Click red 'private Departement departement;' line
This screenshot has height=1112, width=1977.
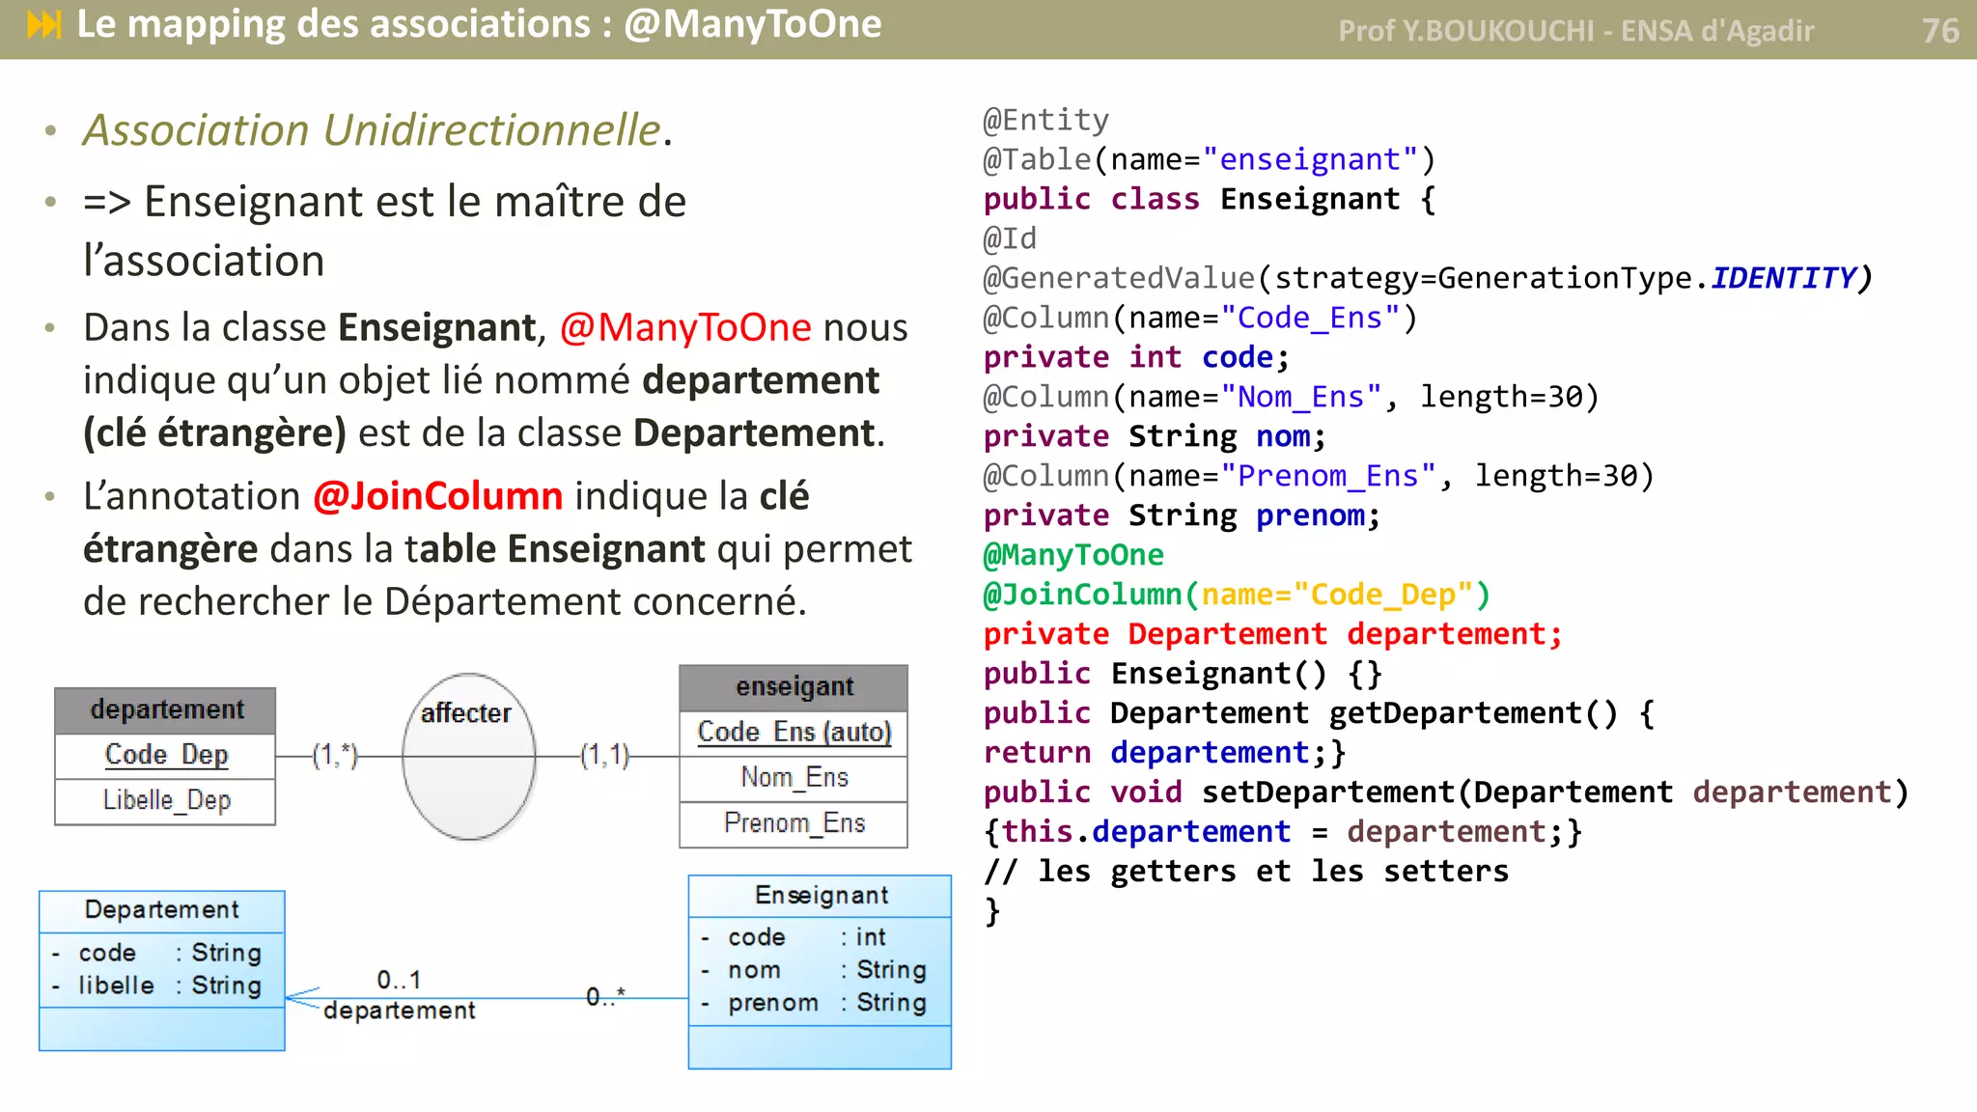point(1272,635)
